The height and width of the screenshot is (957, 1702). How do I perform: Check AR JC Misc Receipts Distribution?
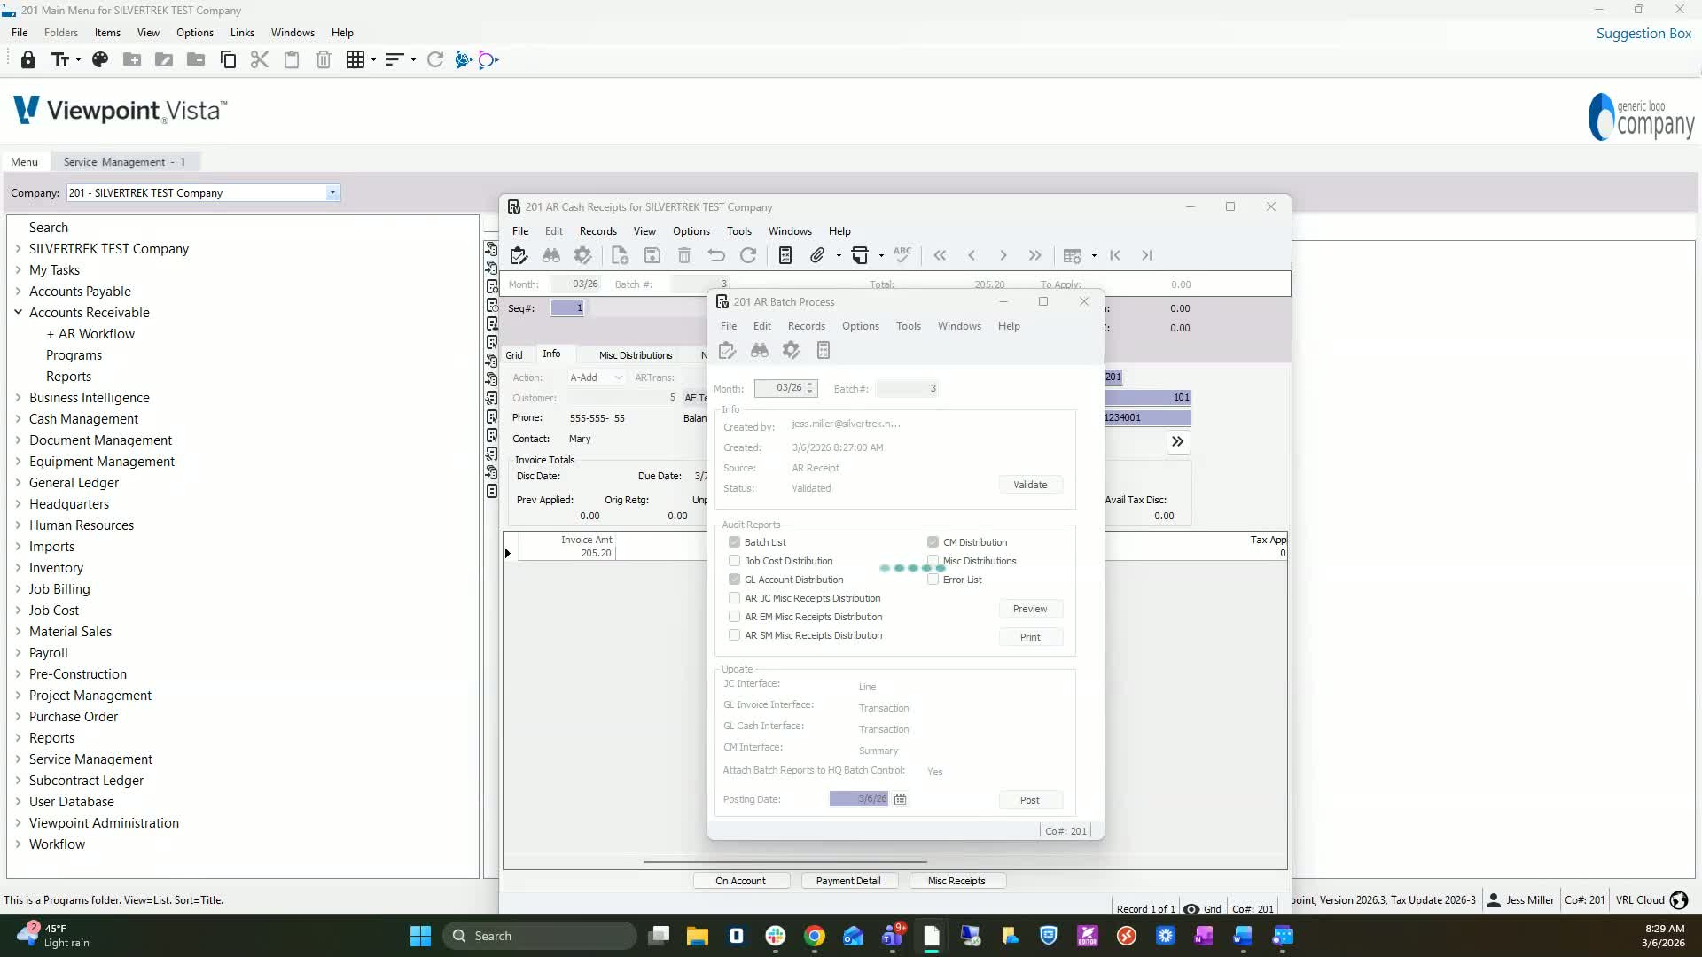pyautogui.click(x=734, y=598)
